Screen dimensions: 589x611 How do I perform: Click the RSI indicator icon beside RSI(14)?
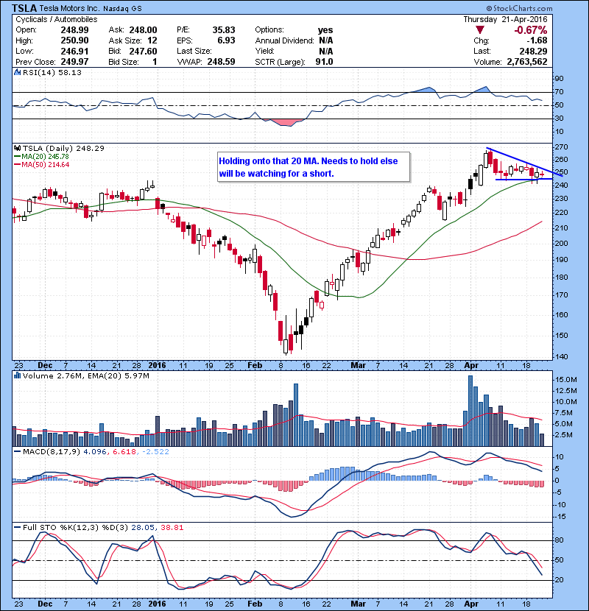point(18,72)
